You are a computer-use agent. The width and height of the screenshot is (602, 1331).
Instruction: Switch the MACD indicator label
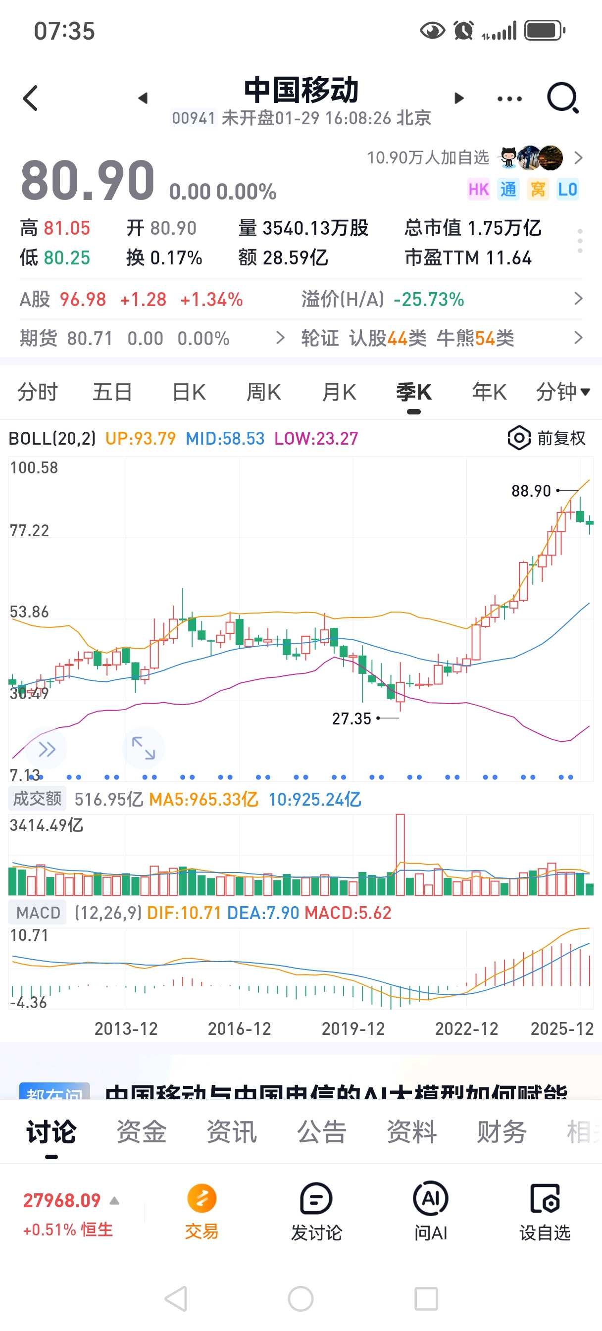pos(38,913)
